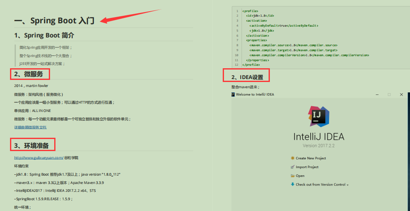Select Open in the IntelliJ welcome window

tap(300, 176)
